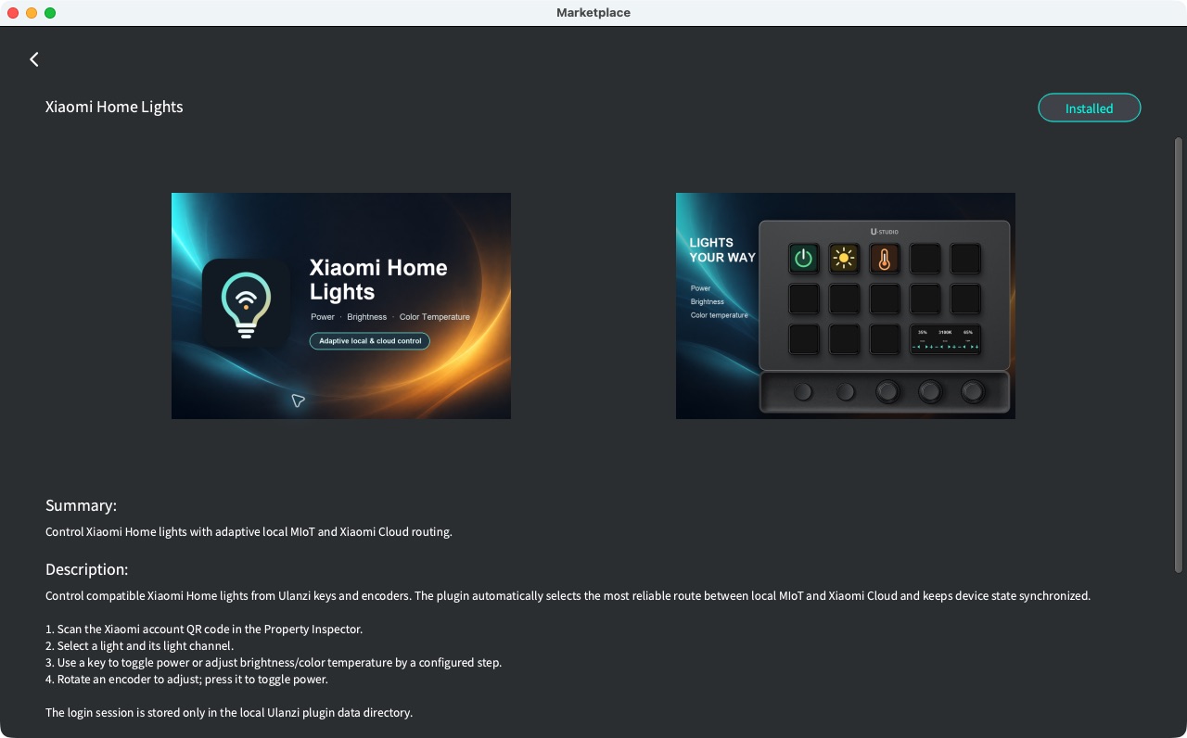Click the Adaptive local & cloud control badge
1187x738 pixels.
click(x=370, y=341)
